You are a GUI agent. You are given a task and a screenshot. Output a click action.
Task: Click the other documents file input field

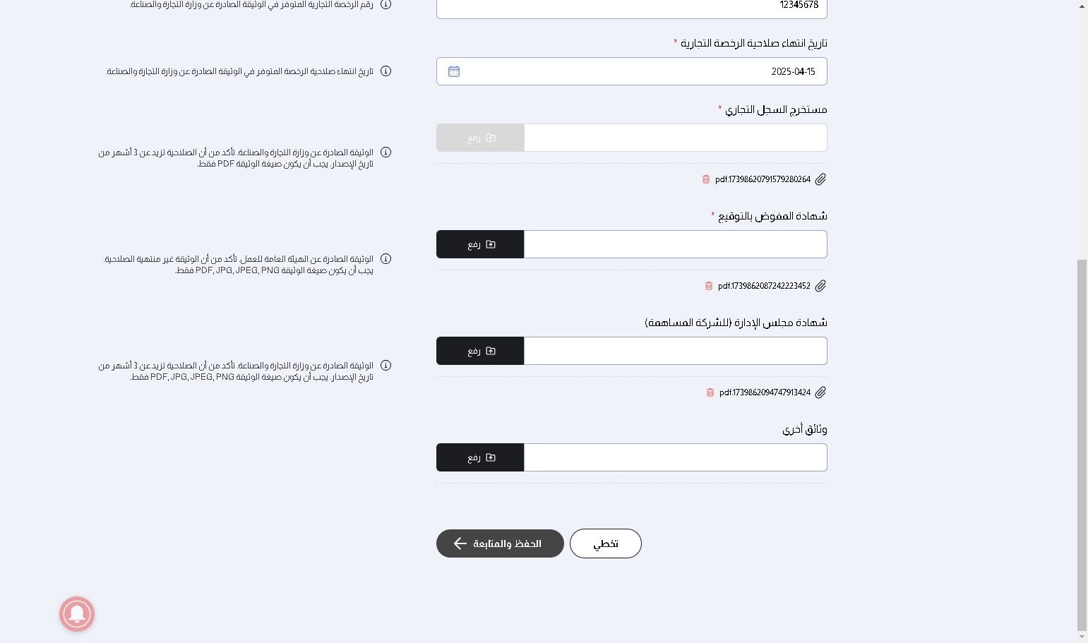[675, 457]
